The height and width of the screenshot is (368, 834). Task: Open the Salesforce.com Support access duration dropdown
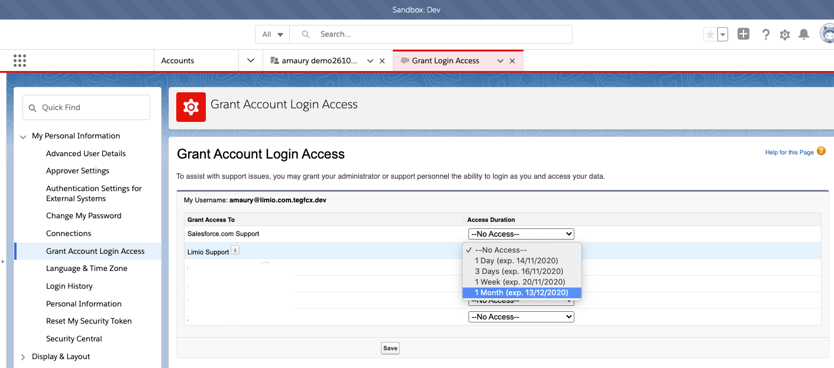coord(521,234)
